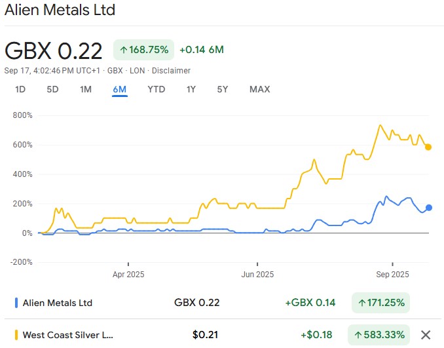Switch chart to 5Y range
444x348 pixels.
pos(223,90)
